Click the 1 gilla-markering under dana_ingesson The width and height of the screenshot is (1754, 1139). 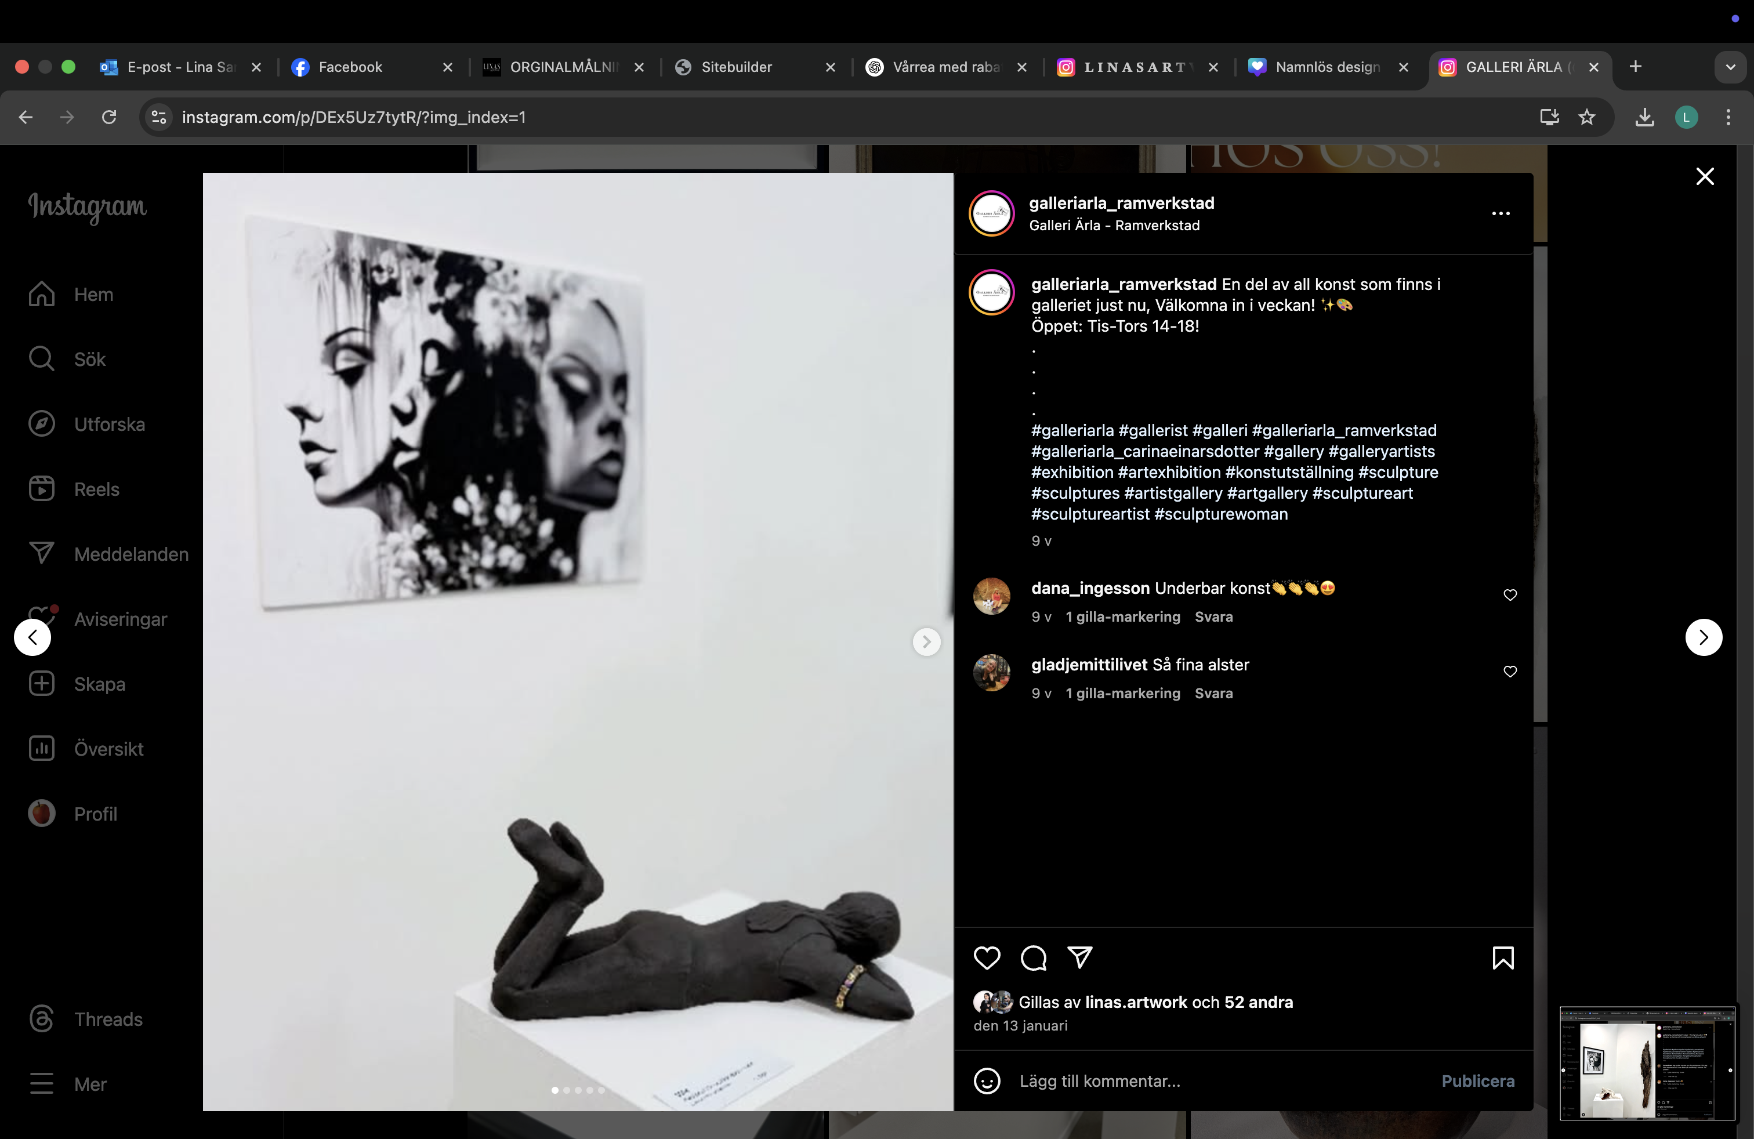(x=1122, y=616)
